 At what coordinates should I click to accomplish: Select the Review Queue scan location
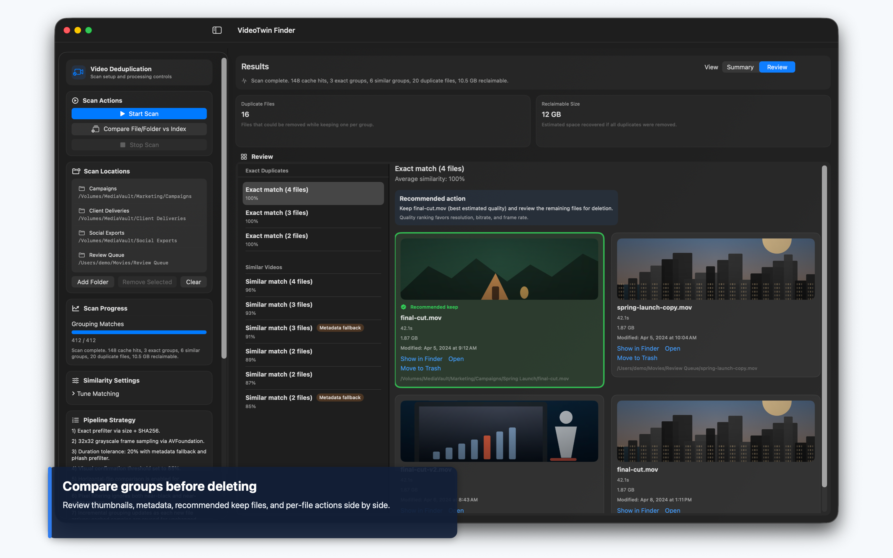pos(139,259)
